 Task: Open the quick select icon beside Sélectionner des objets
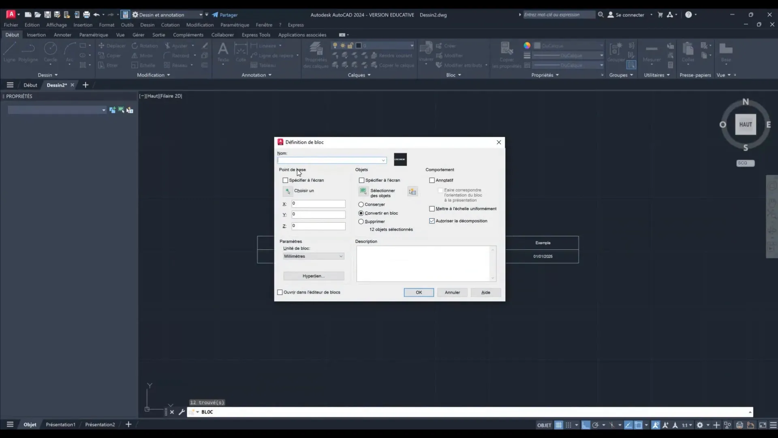413,191
